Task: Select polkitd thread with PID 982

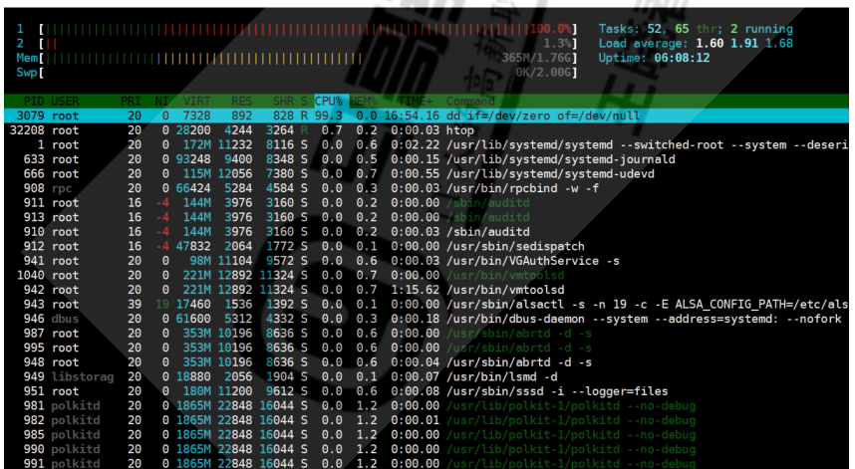Action: coord(427,420)
